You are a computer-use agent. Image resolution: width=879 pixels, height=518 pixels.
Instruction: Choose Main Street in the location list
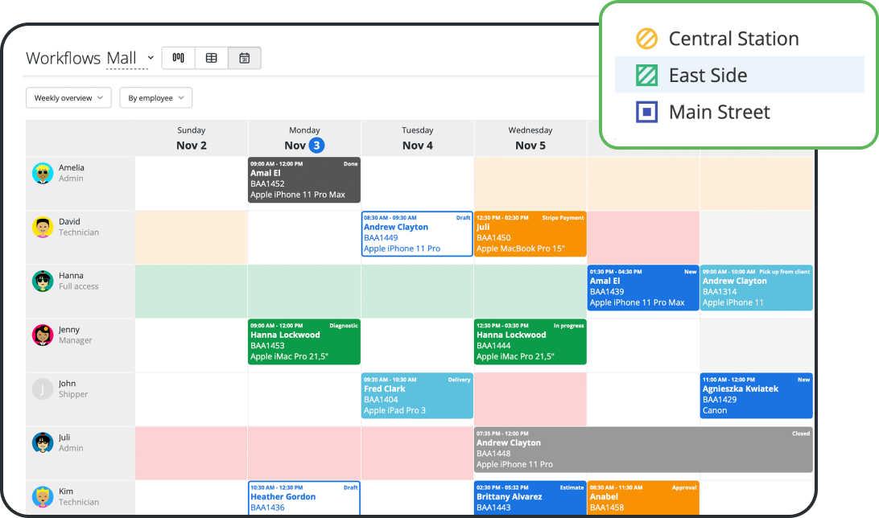(719, 113)
